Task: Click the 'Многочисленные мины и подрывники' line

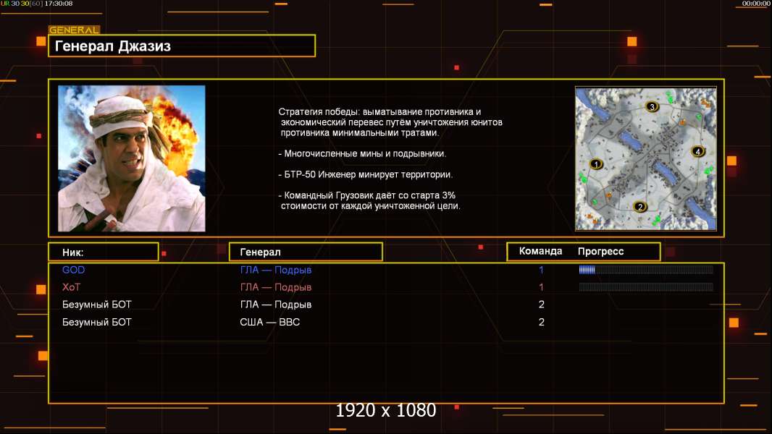Action: [362, 154]
